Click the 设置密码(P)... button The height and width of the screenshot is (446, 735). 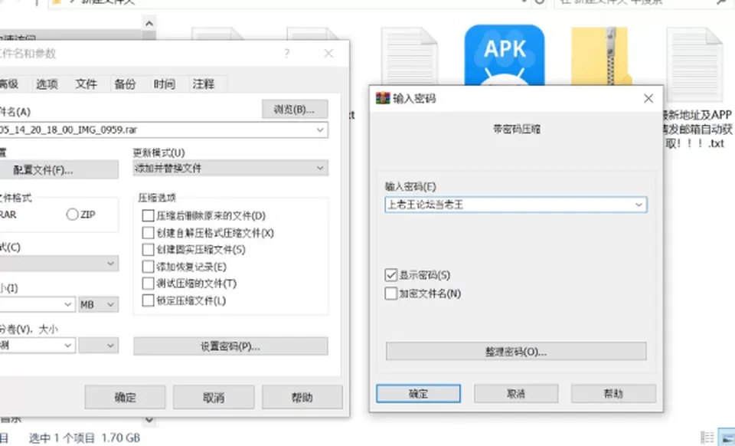coord(230,346)
